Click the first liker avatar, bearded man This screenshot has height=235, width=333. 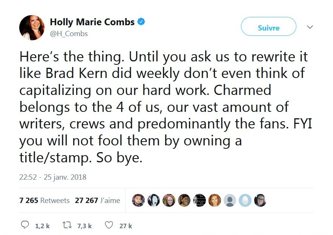coord(138,200)
